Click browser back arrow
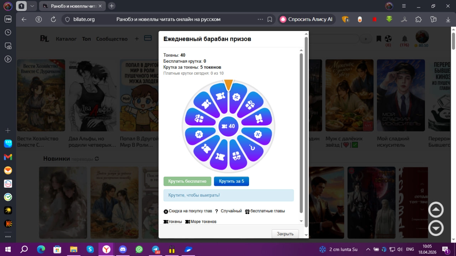The image size is (456, 256). point(24,19)
